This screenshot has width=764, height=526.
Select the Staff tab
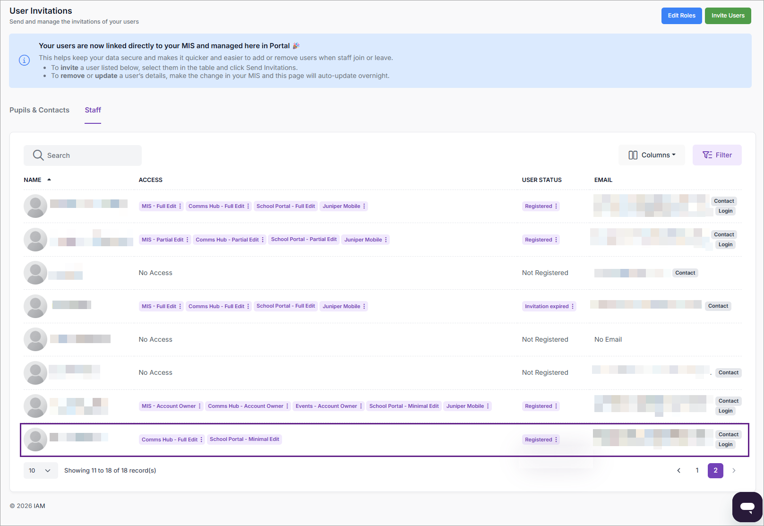click(x=93, y=110)
